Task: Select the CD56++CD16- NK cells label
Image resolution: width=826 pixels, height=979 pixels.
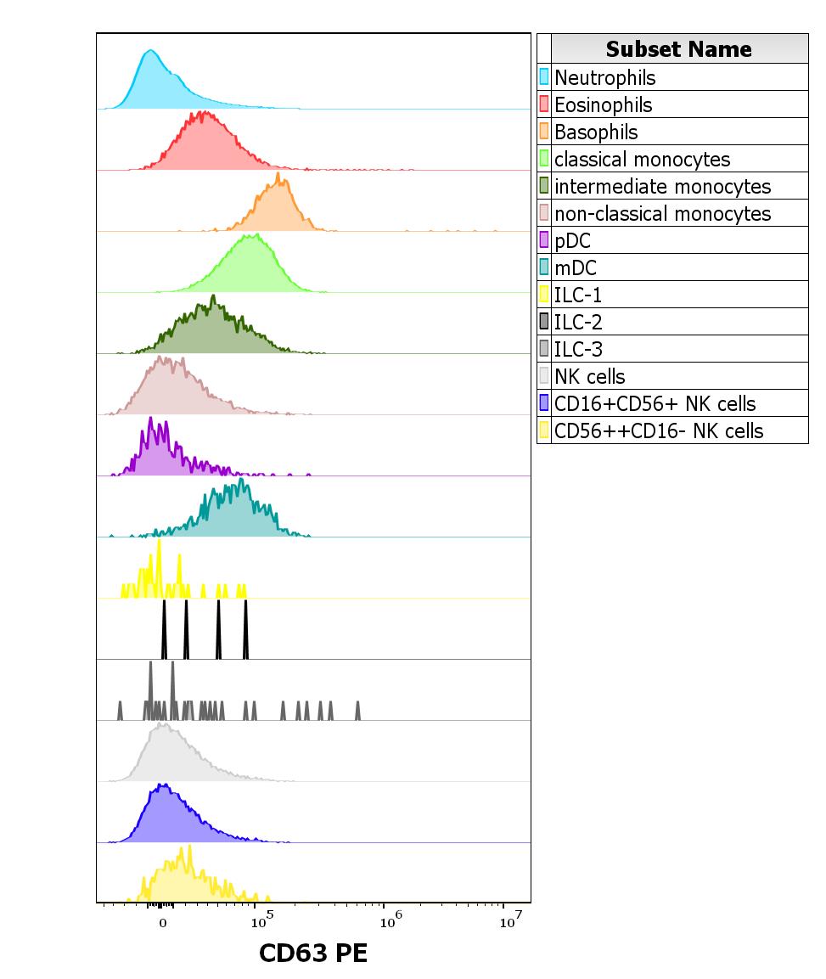Action: (659, 430)
